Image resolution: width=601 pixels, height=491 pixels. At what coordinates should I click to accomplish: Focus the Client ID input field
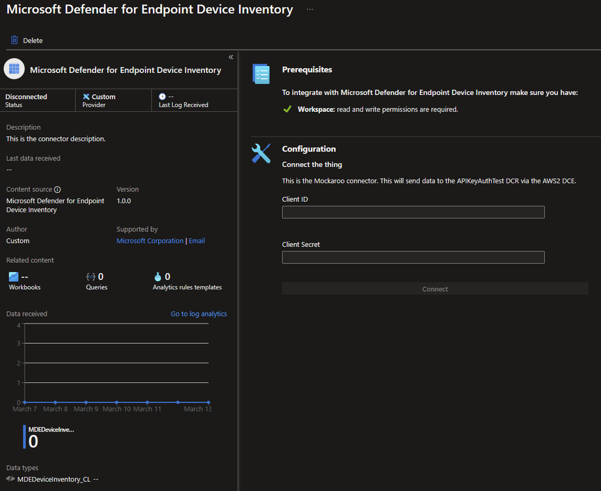coord(413,212)
